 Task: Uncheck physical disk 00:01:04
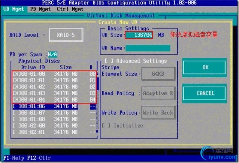[x=16, y=100]
